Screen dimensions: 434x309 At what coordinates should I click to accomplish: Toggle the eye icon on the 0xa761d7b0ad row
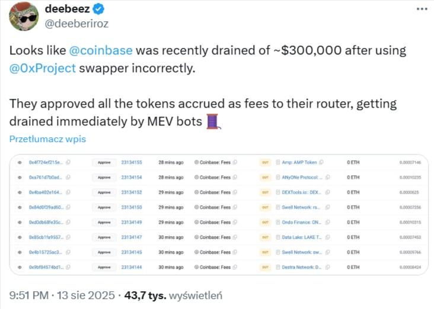pos(19,177)
